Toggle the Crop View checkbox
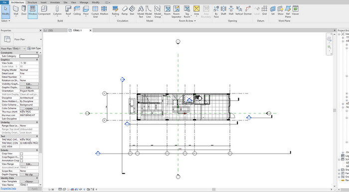 click(21, 154)
